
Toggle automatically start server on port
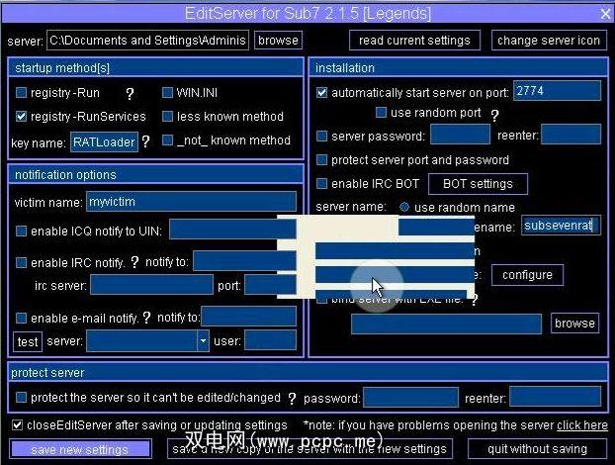(322, 93)
